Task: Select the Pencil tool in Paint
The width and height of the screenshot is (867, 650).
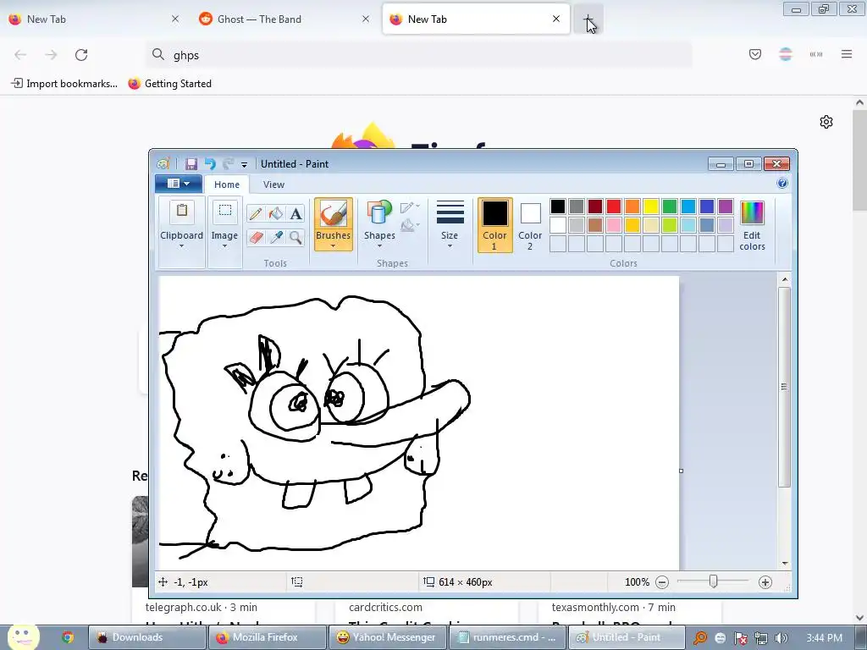Action: (256, 213)
